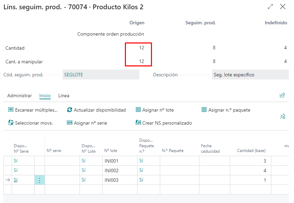Click the Cód. seguim. prod. SEGLOTE field

101,75
